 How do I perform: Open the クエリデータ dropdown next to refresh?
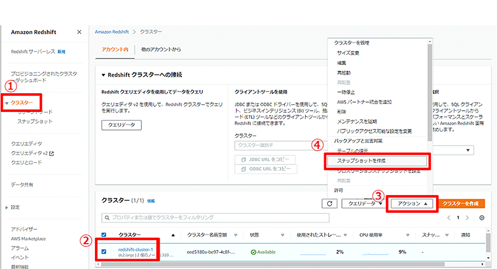365,203
